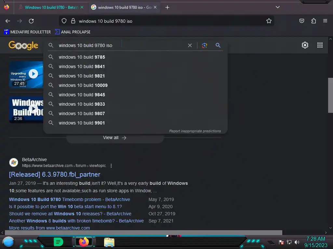Click the horizontal page scrollbar thumb
The height and width of the screenshot is (249, 333).
[x=143, y=232]
